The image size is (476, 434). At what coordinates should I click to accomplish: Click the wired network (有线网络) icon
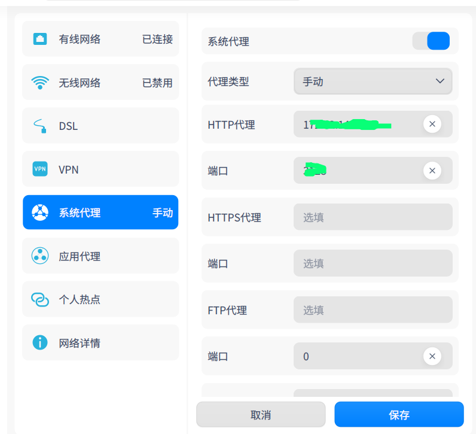coord(40,40)
